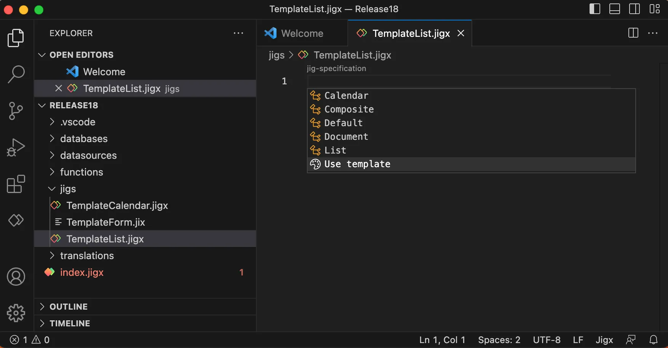
Task: Open Explorer views and more actions
Action: [x=238, y=33]
